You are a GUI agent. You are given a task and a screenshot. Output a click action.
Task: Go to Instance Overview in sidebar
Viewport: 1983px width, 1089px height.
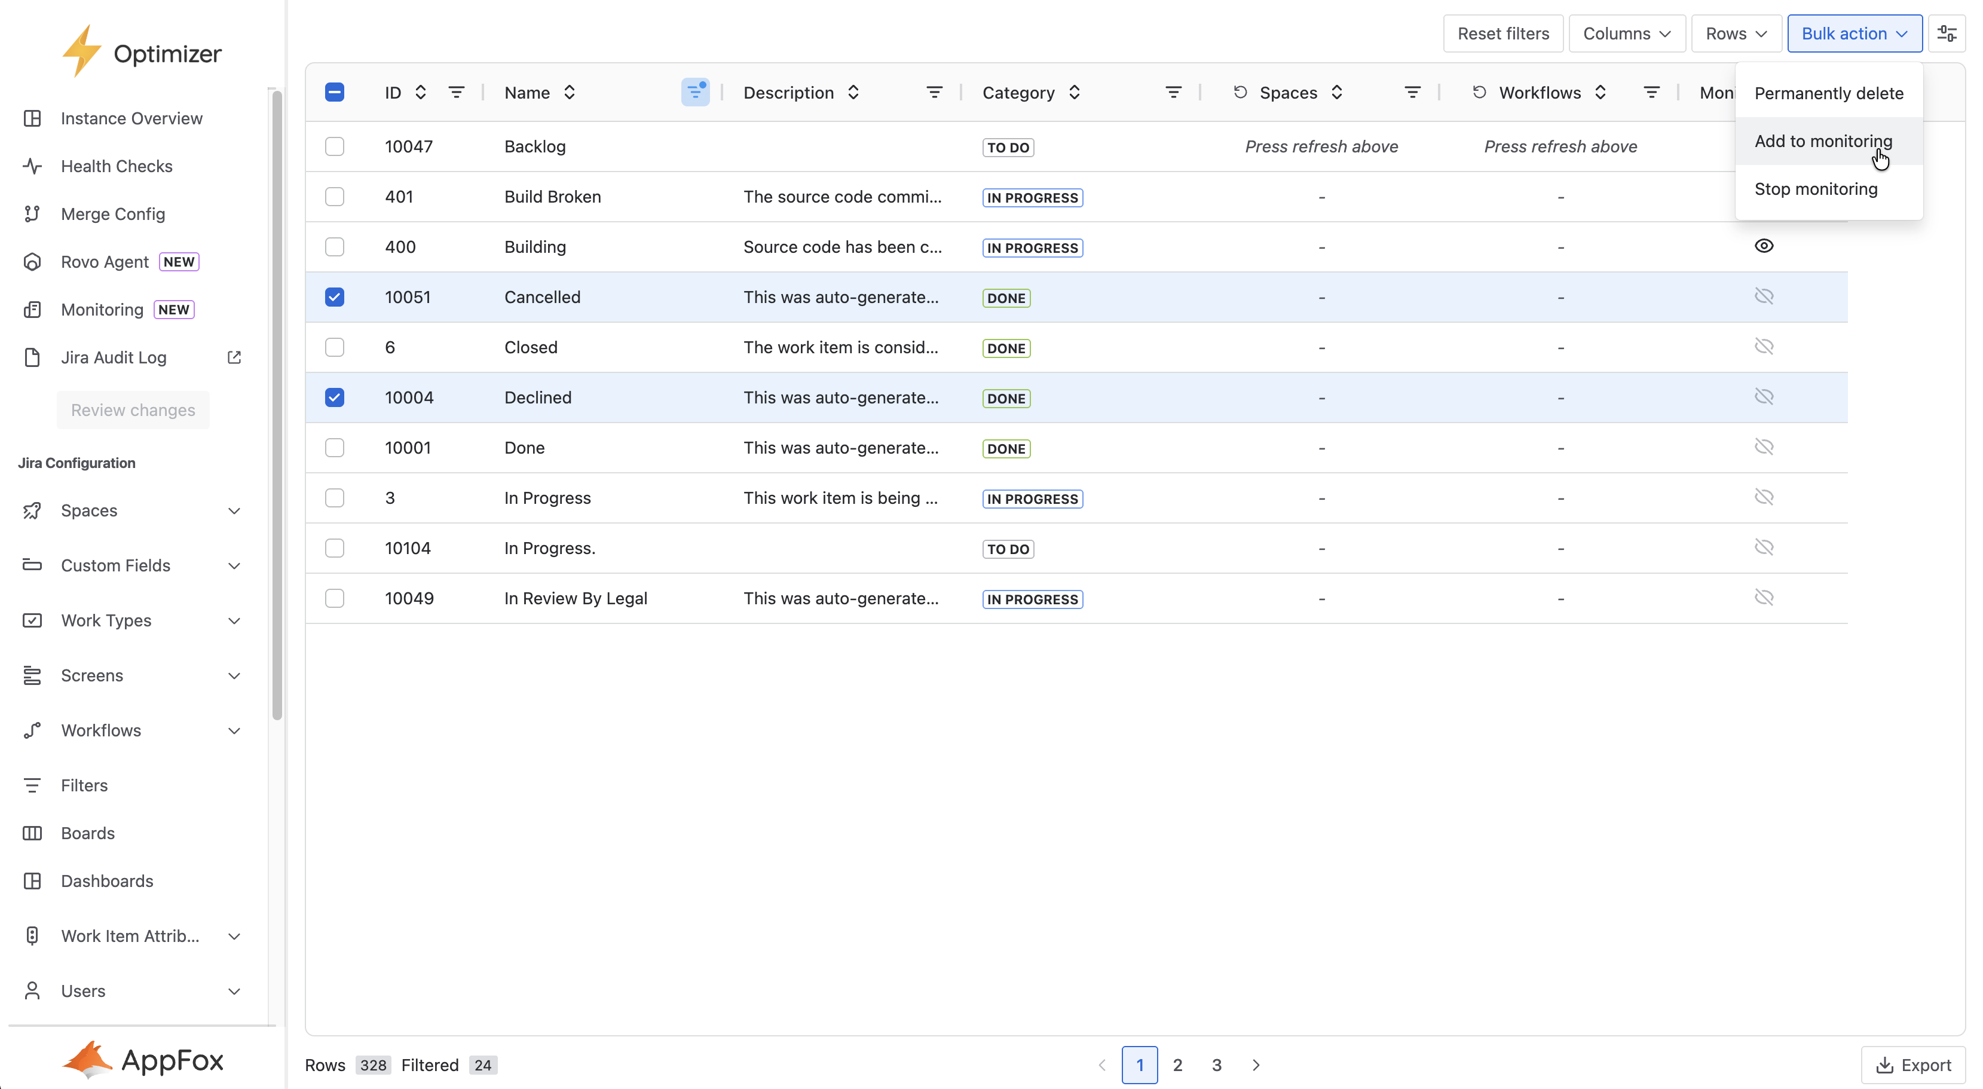[x=131, y=118]
